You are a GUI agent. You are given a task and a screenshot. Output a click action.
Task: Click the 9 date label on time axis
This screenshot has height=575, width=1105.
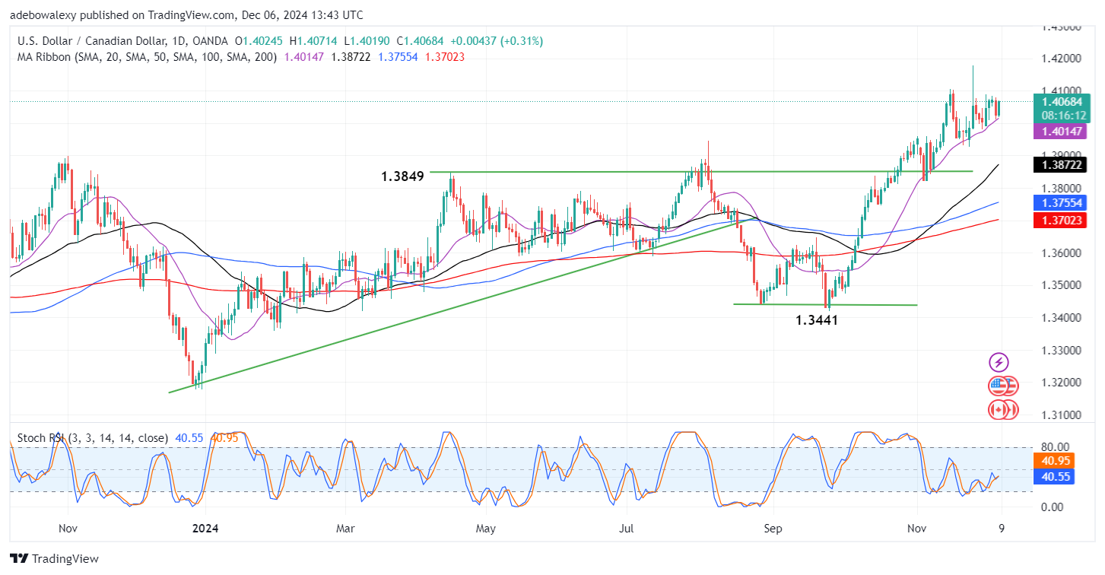pos(1001,527)
